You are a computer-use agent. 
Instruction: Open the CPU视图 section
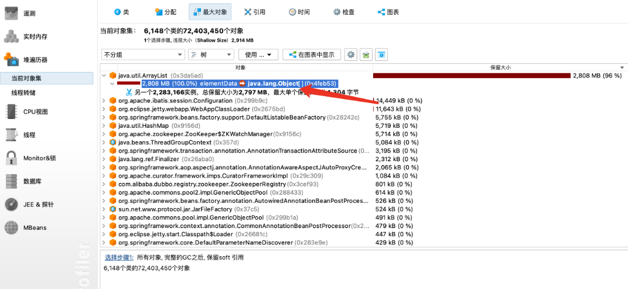(x=26, y=112)
